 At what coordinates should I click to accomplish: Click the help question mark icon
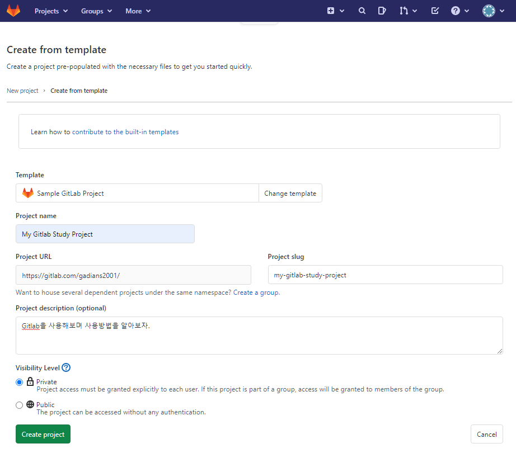(455, 11)
